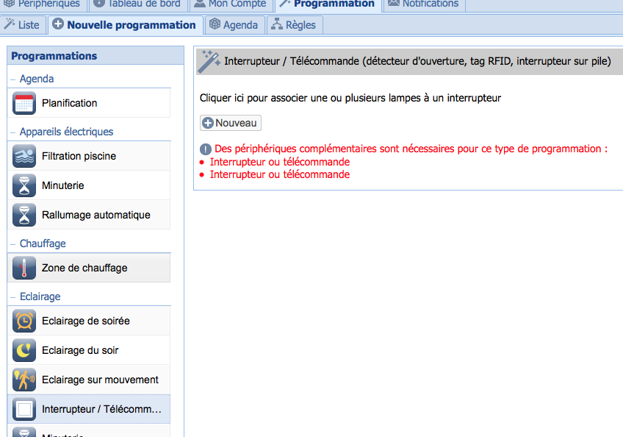
Task: Open the Notifications tab
Action: (x=424, y=4)
